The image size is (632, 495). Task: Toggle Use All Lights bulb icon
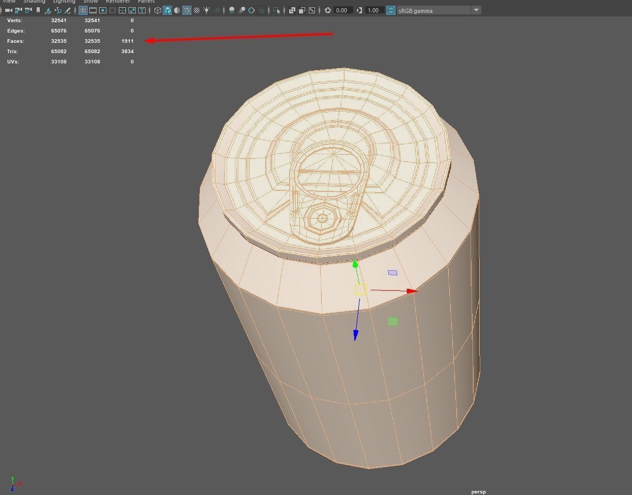point(207,10)
